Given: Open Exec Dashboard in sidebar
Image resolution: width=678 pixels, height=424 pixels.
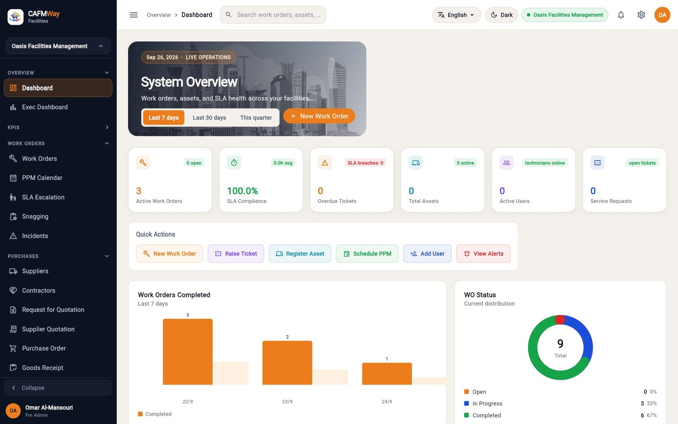Looking at the screenshot, I should tap(58, 107).
